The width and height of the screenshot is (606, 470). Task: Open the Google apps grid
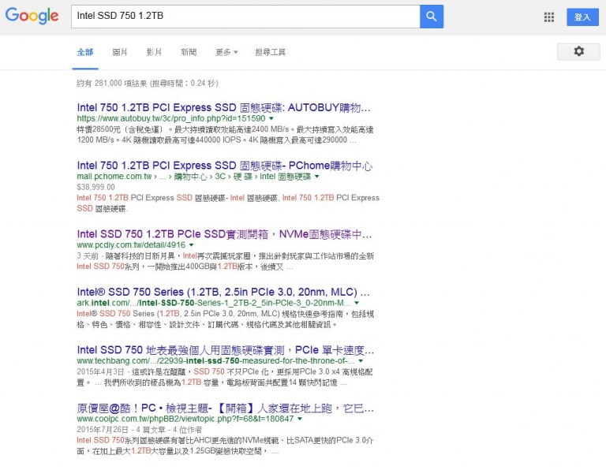point(549,17)
